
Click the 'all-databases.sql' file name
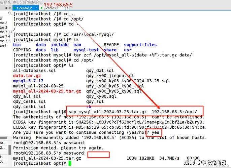tap(34, 71)
